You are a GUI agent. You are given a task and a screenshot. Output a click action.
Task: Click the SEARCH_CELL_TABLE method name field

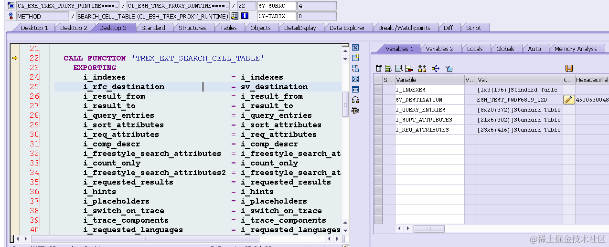coord(153,16)
